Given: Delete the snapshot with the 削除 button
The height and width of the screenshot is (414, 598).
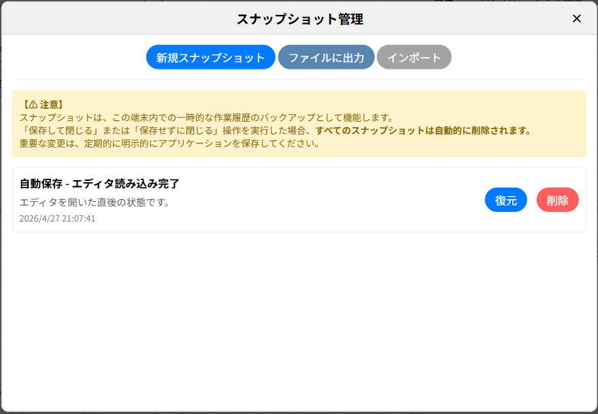Looking at the screenshot, I should click(557, 200).
